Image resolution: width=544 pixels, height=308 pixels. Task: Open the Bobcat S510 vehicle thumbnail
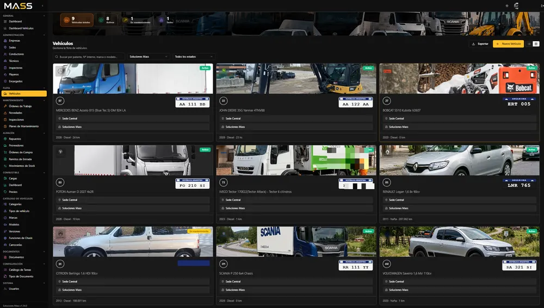pos(459,79)
